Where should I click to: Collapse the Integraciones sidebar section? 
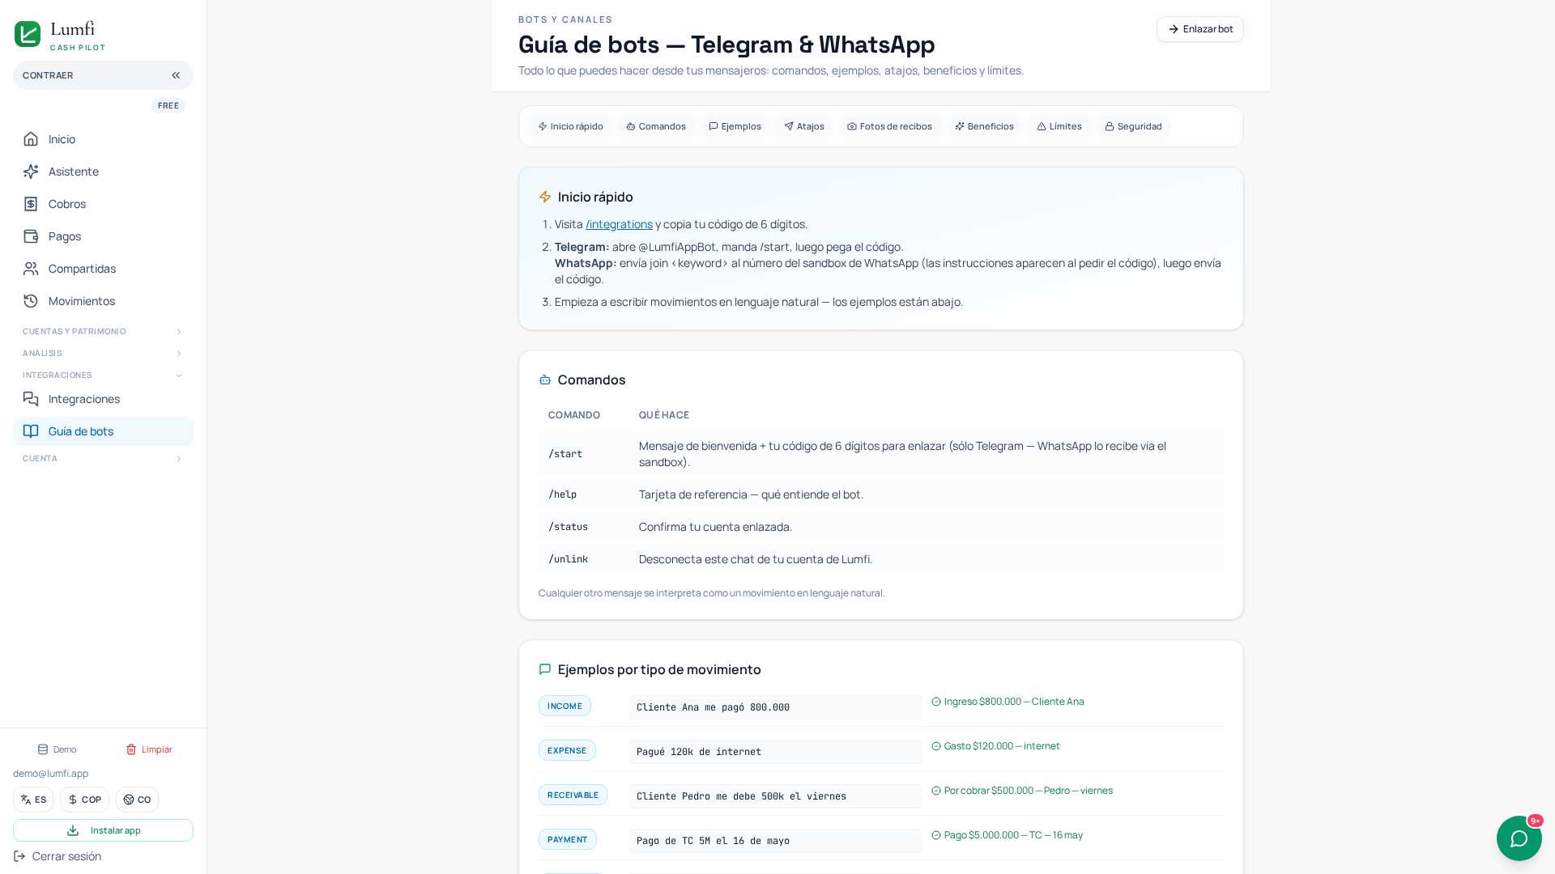click(103, 375)
